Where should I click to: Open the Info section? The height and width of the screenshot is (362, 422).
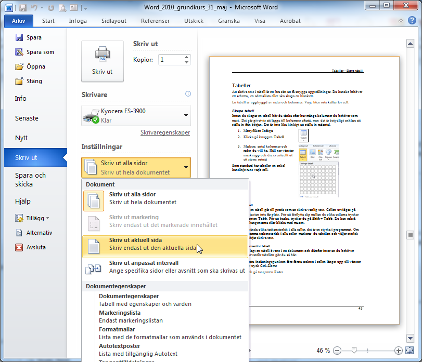(x=21, y=98)
